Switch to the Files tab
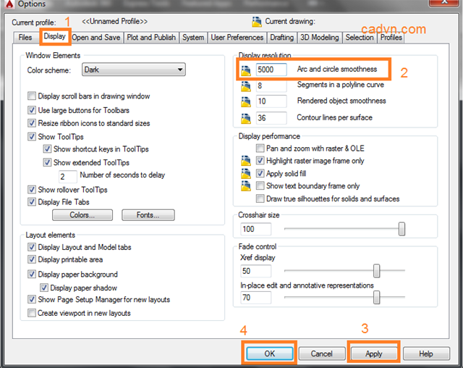Image resolution: width=463 pixels, height=368 pixels. [25, 38]
